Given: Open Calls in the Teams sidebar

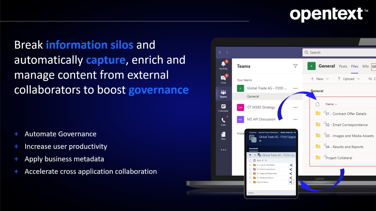Looking at the screenshot, I should (223, 122).
